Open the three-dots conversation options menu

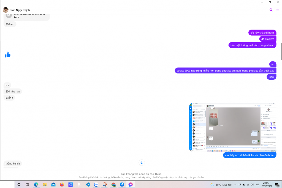tap(277, 10)
